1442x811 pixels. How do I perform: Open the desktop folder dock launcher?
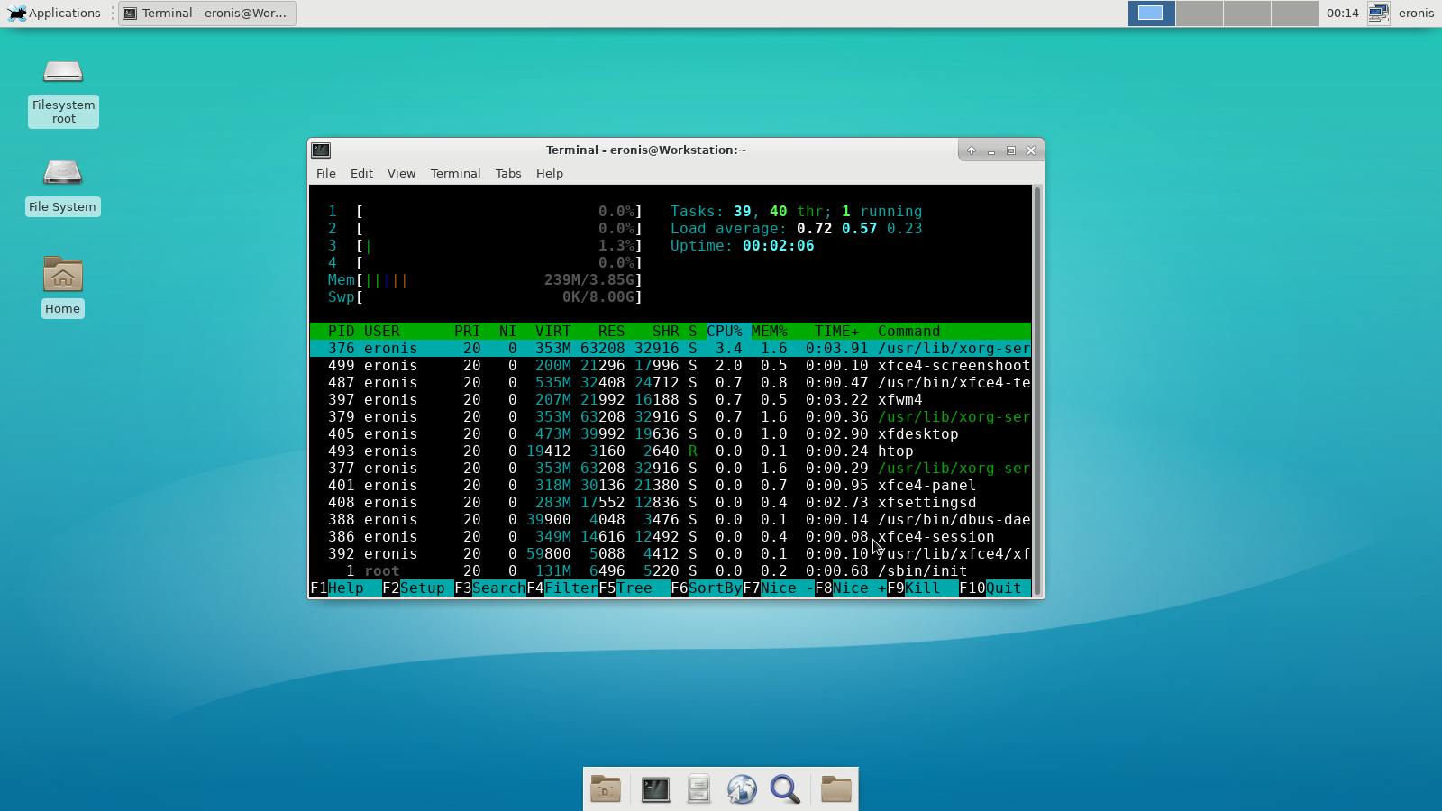click(x=606, y=789)
